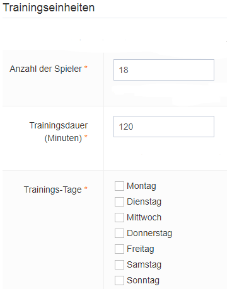Click the Trainingseinheiten heading

[x=49, y=8]
